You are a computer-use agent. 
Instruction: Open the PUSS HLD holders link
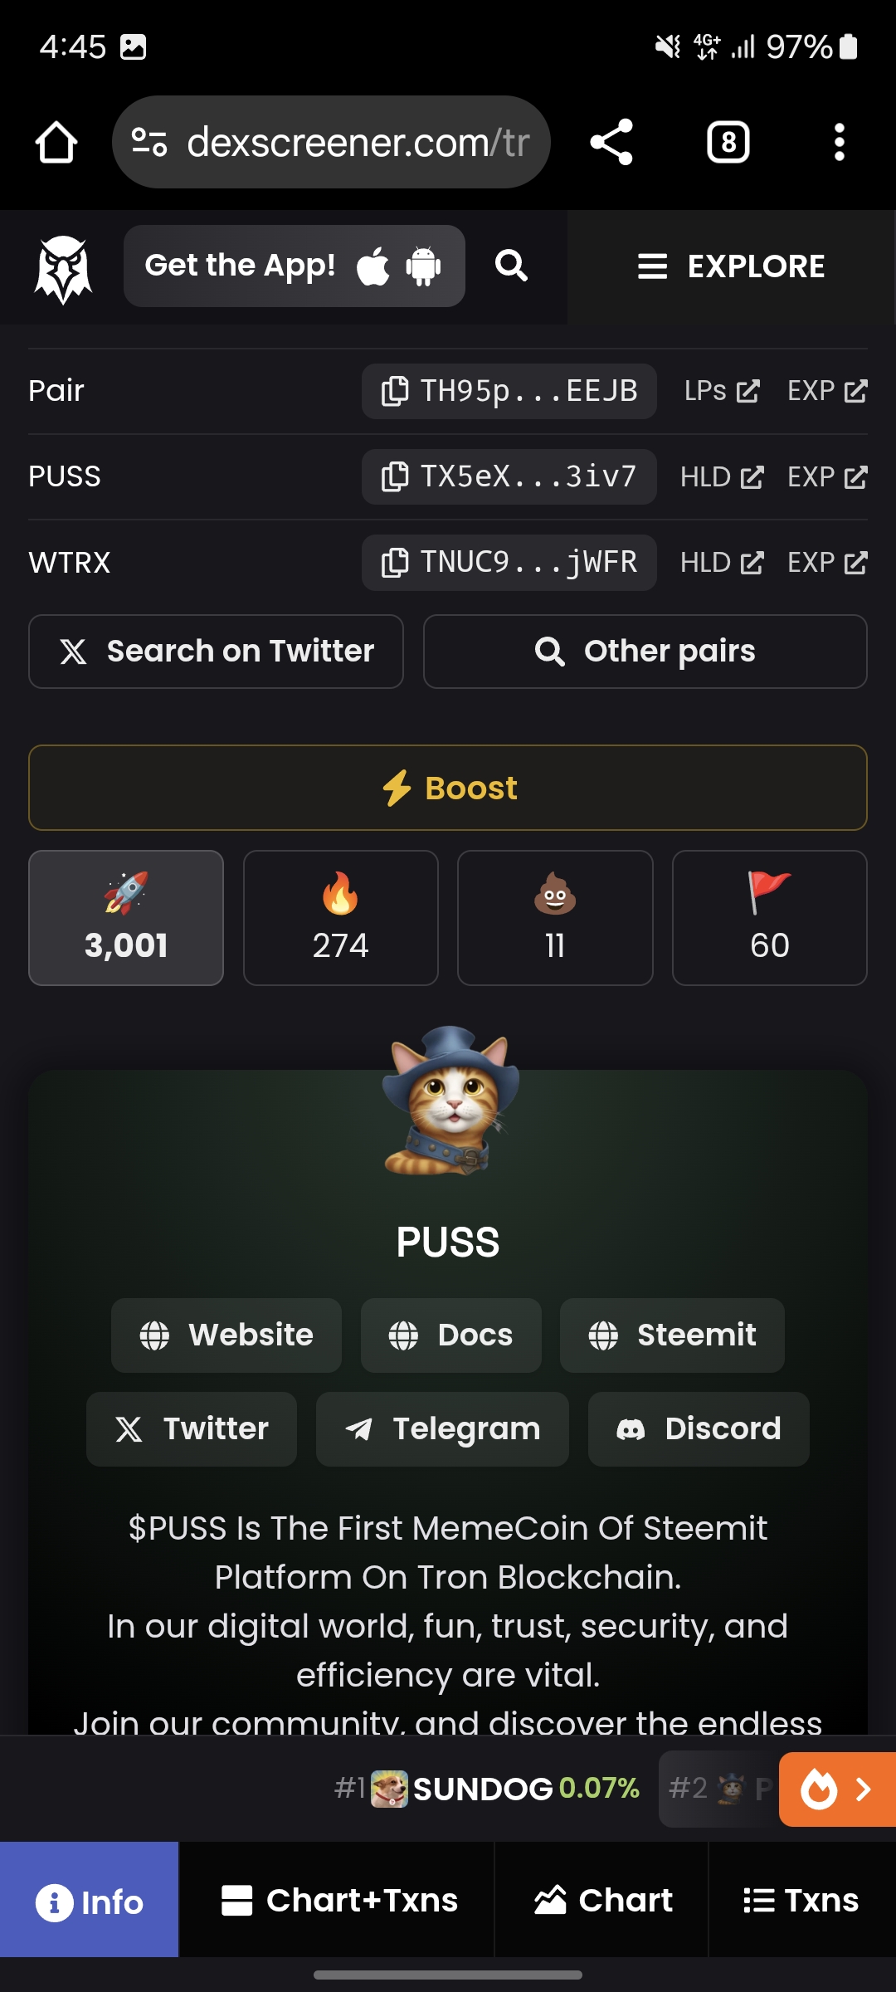[x=722, y=477]
